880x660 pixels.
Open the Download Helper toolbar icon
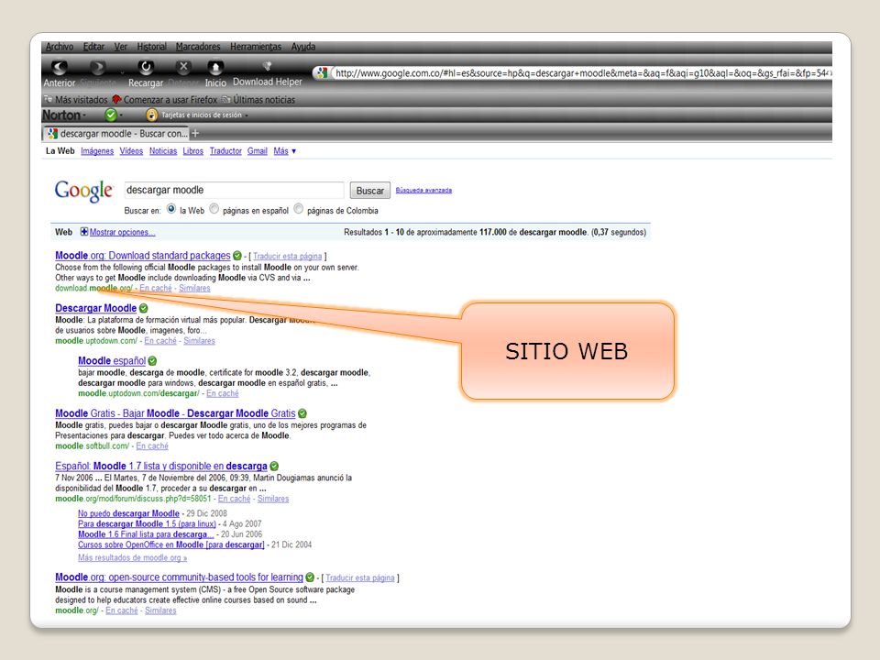[x=267, y=66]
